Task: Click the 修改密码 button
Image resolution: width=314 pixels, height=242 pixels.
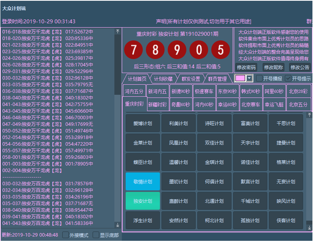Action: [246, 67]
